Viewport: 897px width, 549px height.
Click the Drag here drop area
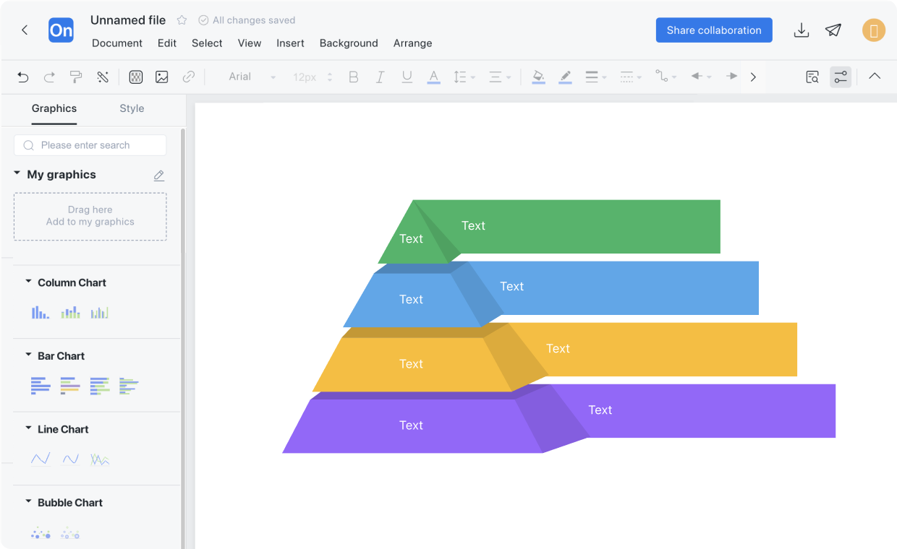[90, 216]
